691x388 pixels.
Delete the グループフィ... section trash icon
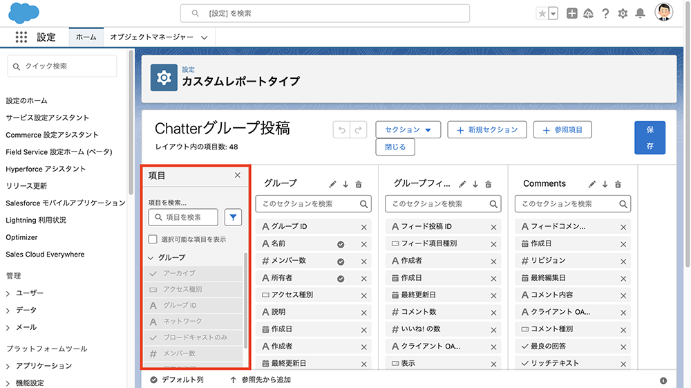point(489,184)
